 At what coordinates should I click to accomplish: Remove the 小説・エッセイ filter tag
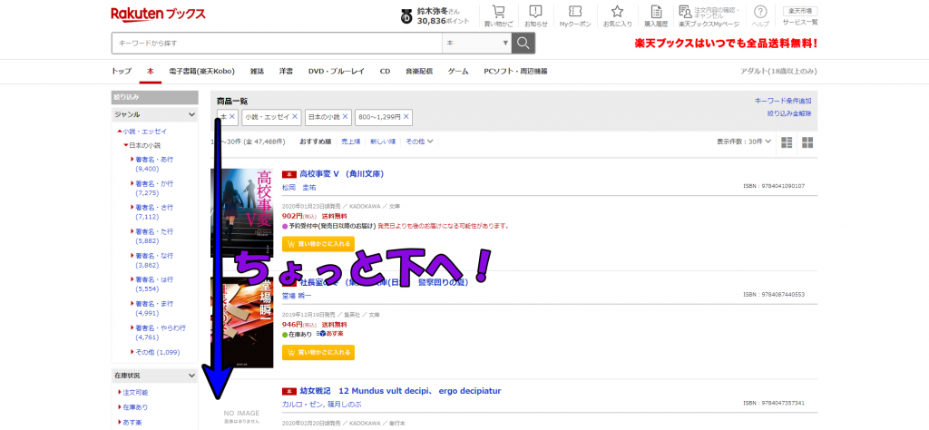tap(295, 117)
